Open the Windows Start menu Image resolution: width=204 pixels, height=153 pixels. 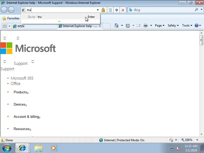click(7, 148)
